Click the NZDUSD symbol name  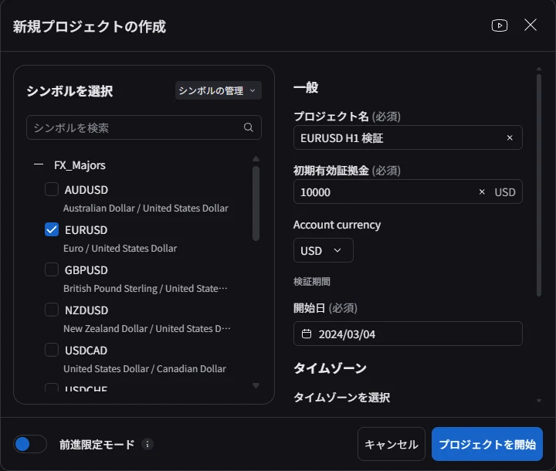tap(86, 310)
